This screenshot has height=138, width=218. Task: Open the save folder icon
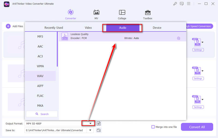(x=99, y=130)
